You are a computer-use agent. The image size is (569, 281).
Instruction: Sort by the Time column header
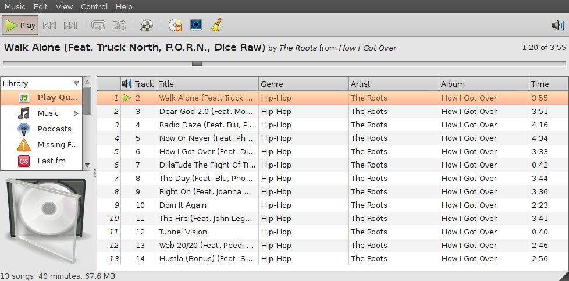[549, 84]
